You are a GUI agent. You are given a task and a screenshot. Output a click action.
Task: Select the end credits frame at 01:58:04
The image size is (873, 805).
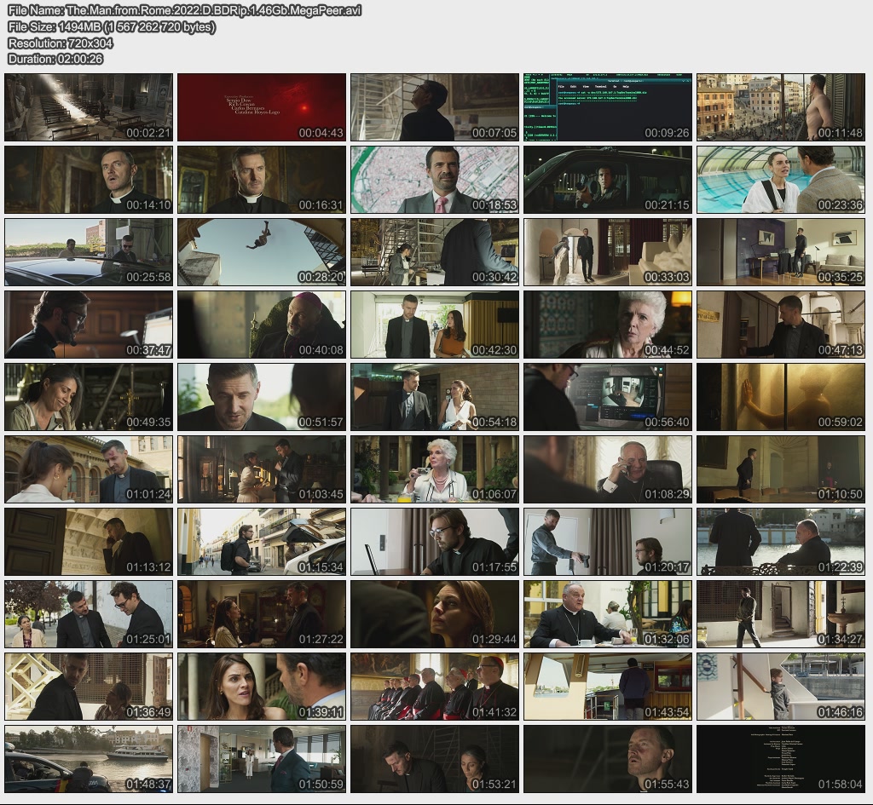(781, 759)
